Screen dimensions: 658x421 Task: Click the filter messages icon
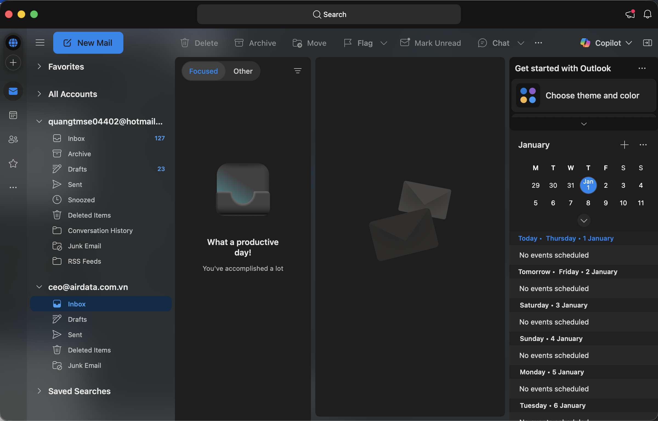pyautogui.click(x=297, y=71)
